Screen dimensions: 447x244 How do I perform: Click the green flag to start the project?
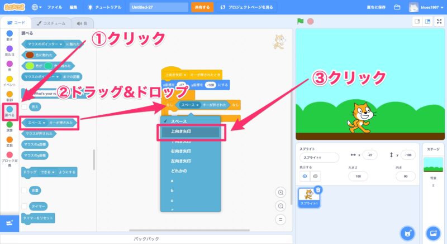click(x=301, y=21)
